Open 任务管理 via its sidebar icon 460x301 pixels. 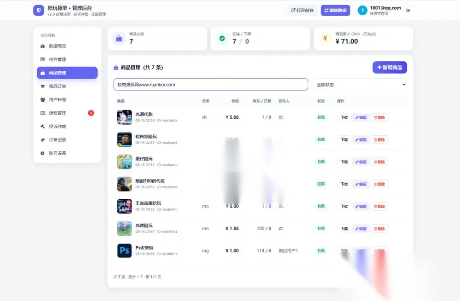pos(42,59)
